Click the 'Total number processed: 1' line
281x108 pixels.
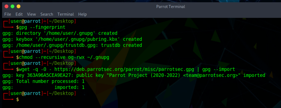pyautogui.click(x=44, y=81)
